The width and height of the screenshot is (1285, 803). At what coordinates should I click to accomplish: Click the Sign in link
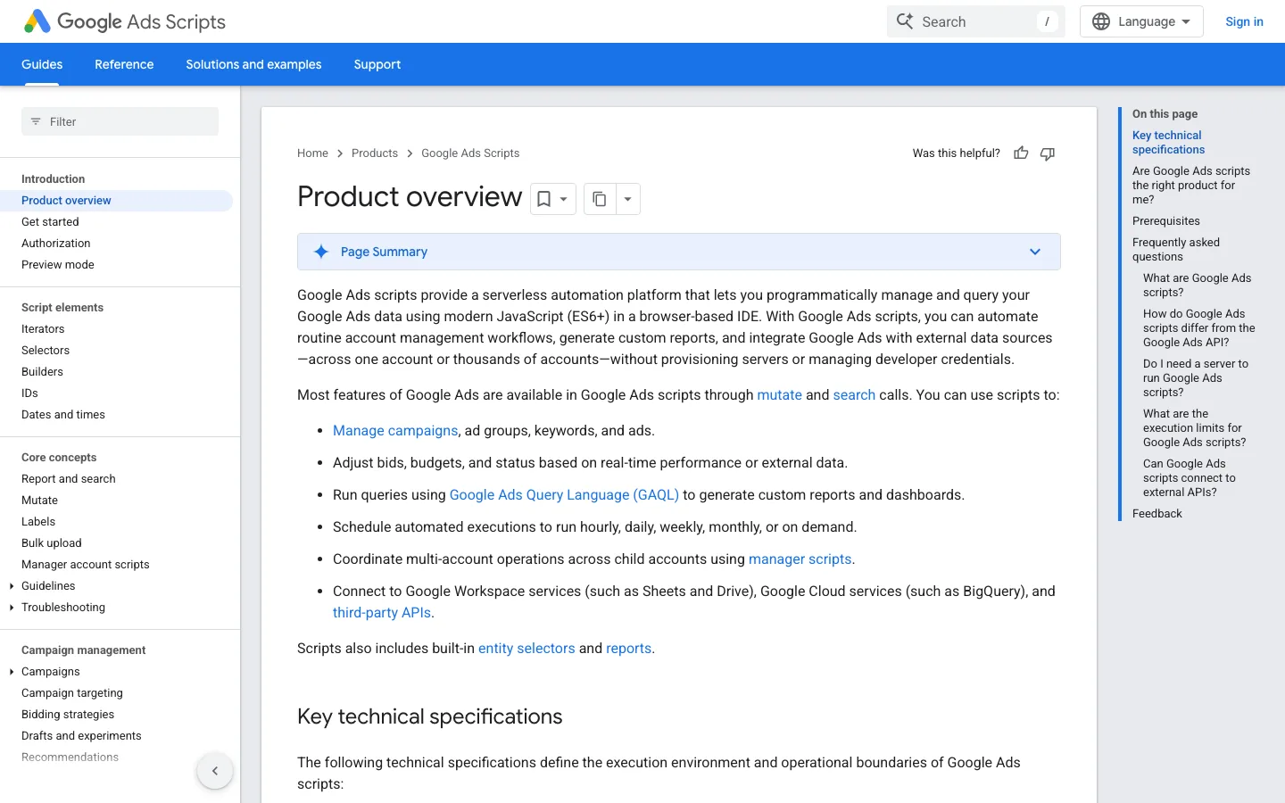click(x=1244, y=21)
